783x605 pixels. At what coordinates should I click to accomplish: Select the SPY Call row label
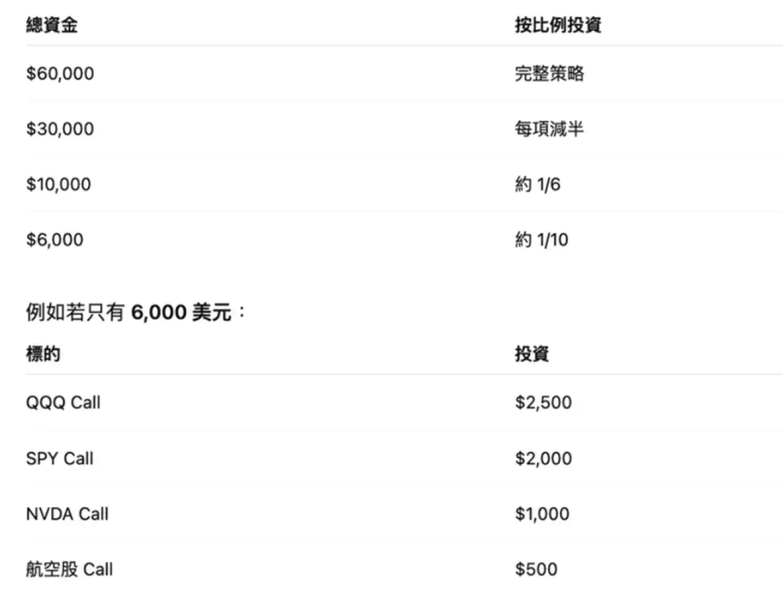[59, 458]
